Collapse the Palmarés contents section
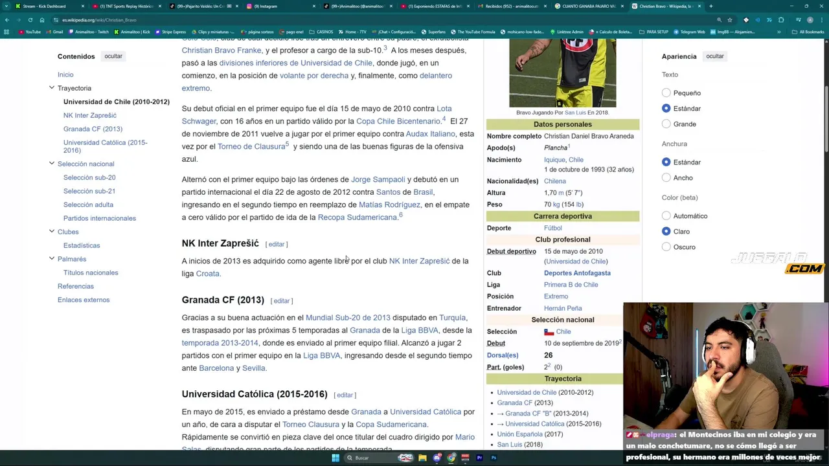829x466 pixels. pos(52,259)
